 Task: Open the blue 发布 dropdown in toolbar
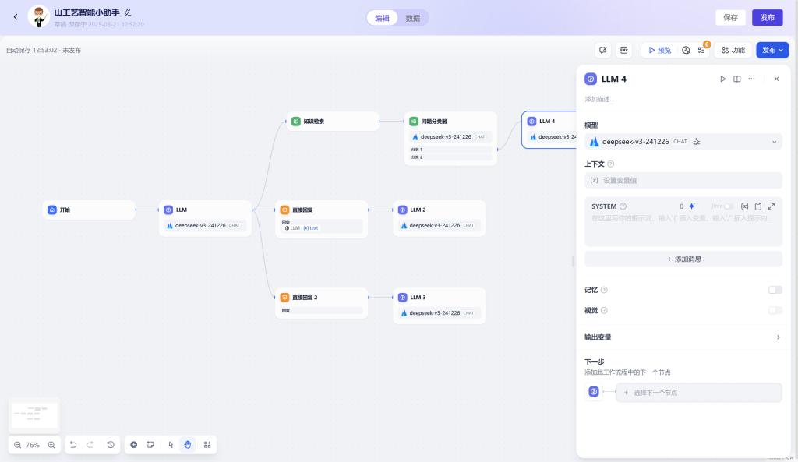[x=772, y=50]
